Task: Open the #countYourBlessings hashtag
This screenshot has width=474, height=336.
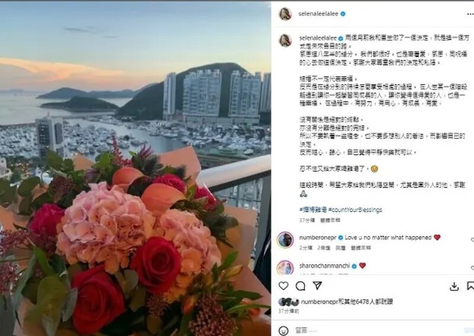Action: click(x=355, y=210)
